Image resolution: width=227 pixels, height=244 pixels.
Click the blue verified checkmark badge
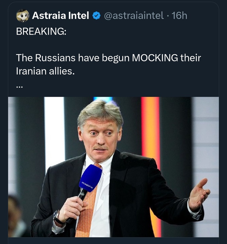click(96, 16)
